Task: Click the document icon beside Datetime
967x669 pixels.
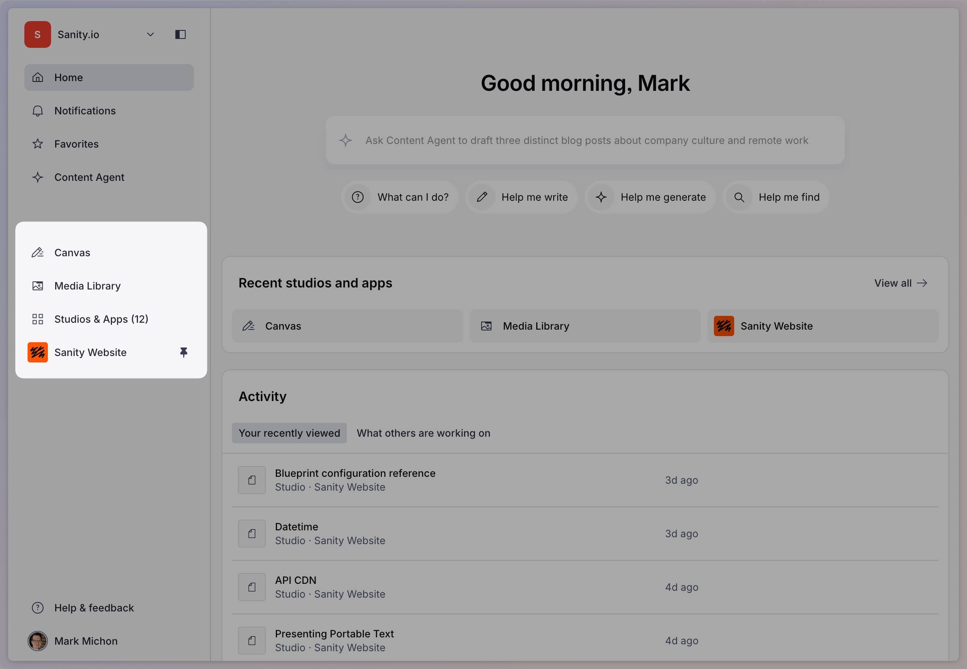Action: (252, 534)
